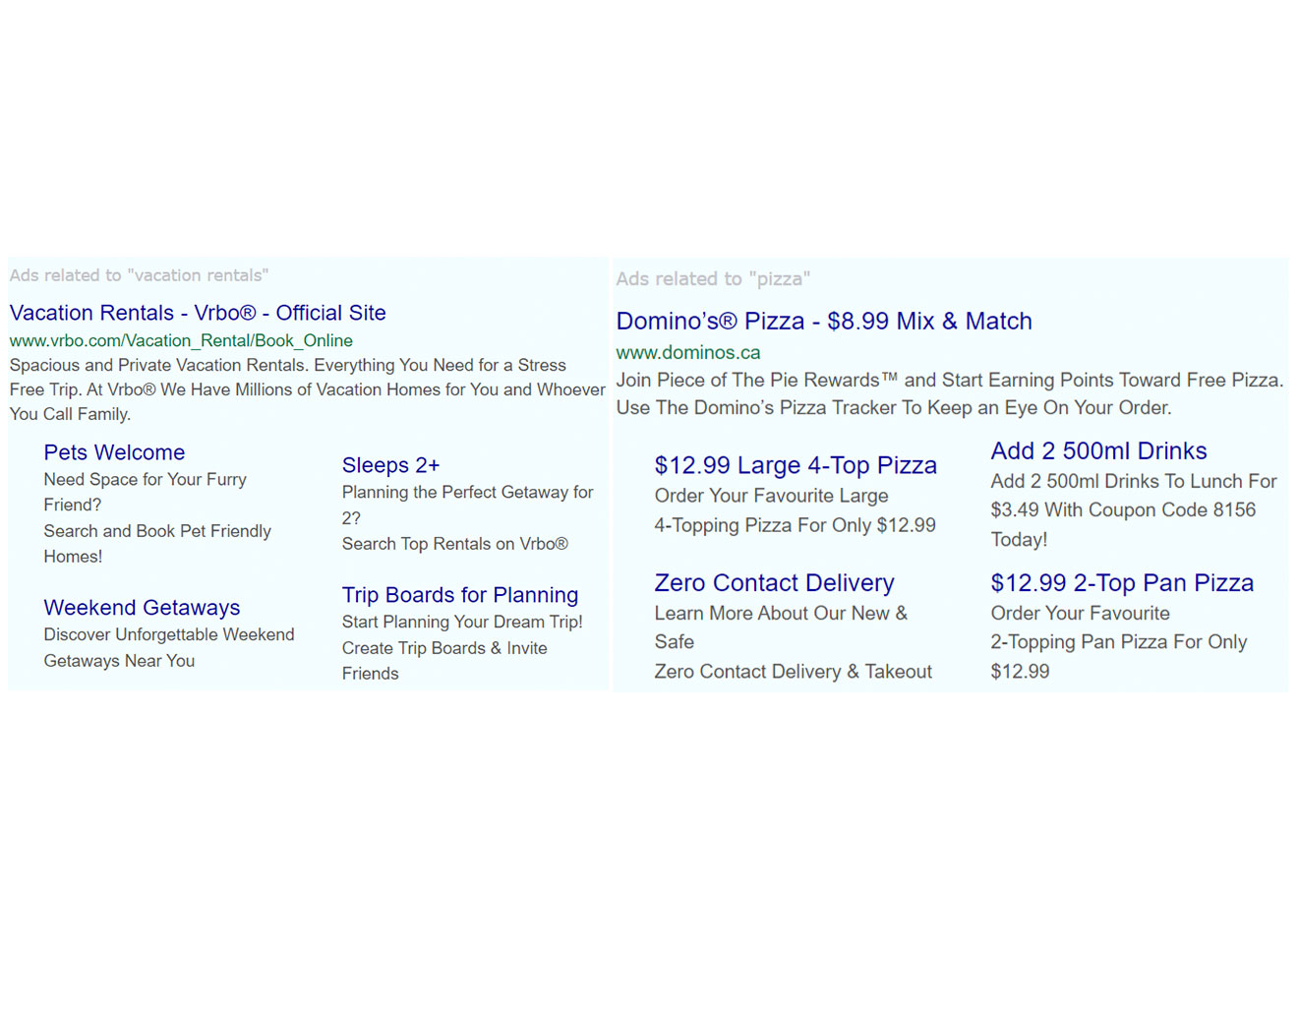Click 'Zero Contact Delivery & Takeout' text
This screenshot has height=1013, width=1298.
794,672
